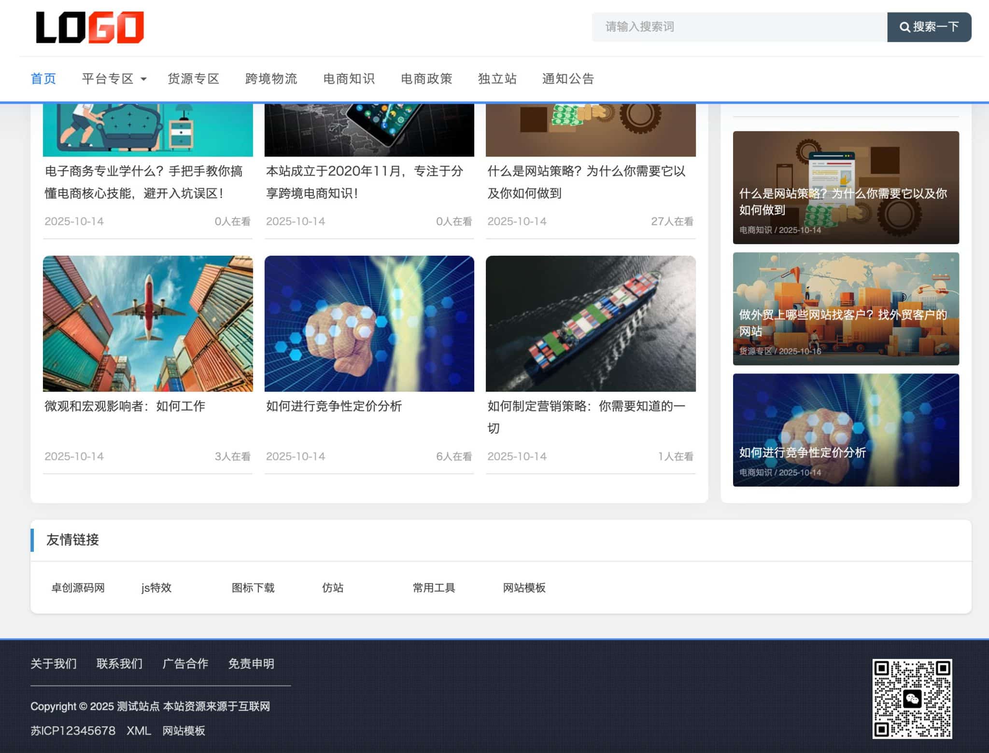Open the 跨境物流 menu item

pos(271,79)
